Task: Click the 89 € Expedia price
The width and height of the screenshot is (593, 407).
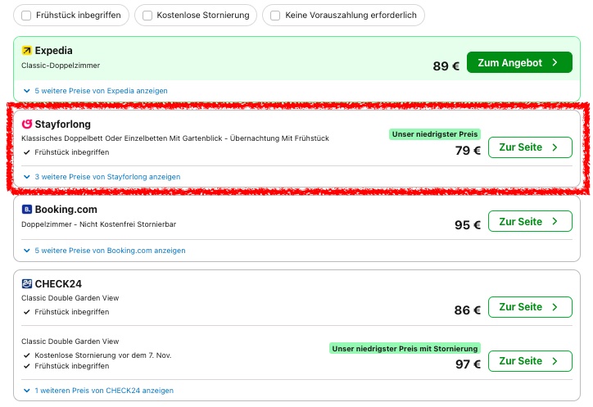Action: (446, 66)
